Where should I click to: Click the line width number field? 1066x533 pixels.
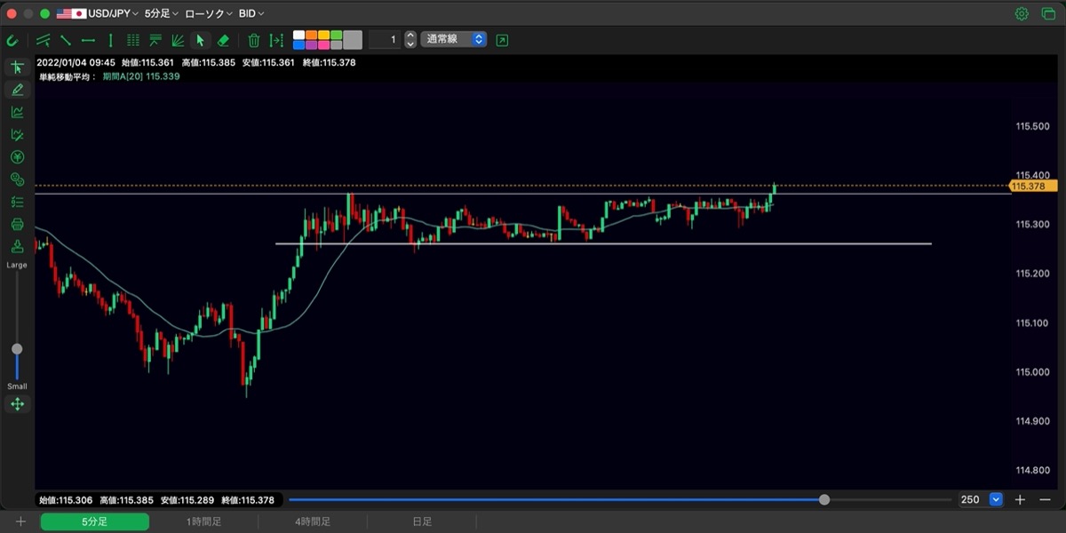click(x=384, y=39)
